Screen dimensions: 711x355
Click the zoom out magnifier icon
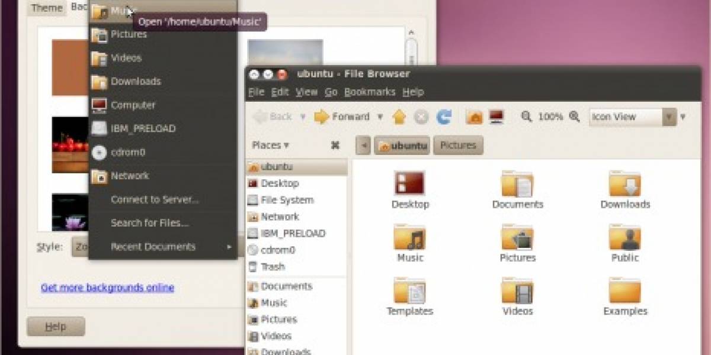pos(527,117)
